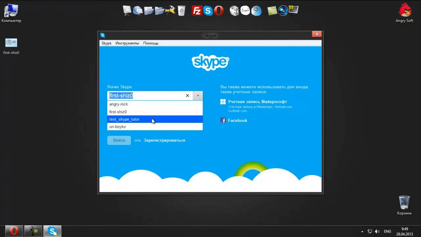
Task: Click the blue-background meme face icon in dock
Action: [256, 11]
